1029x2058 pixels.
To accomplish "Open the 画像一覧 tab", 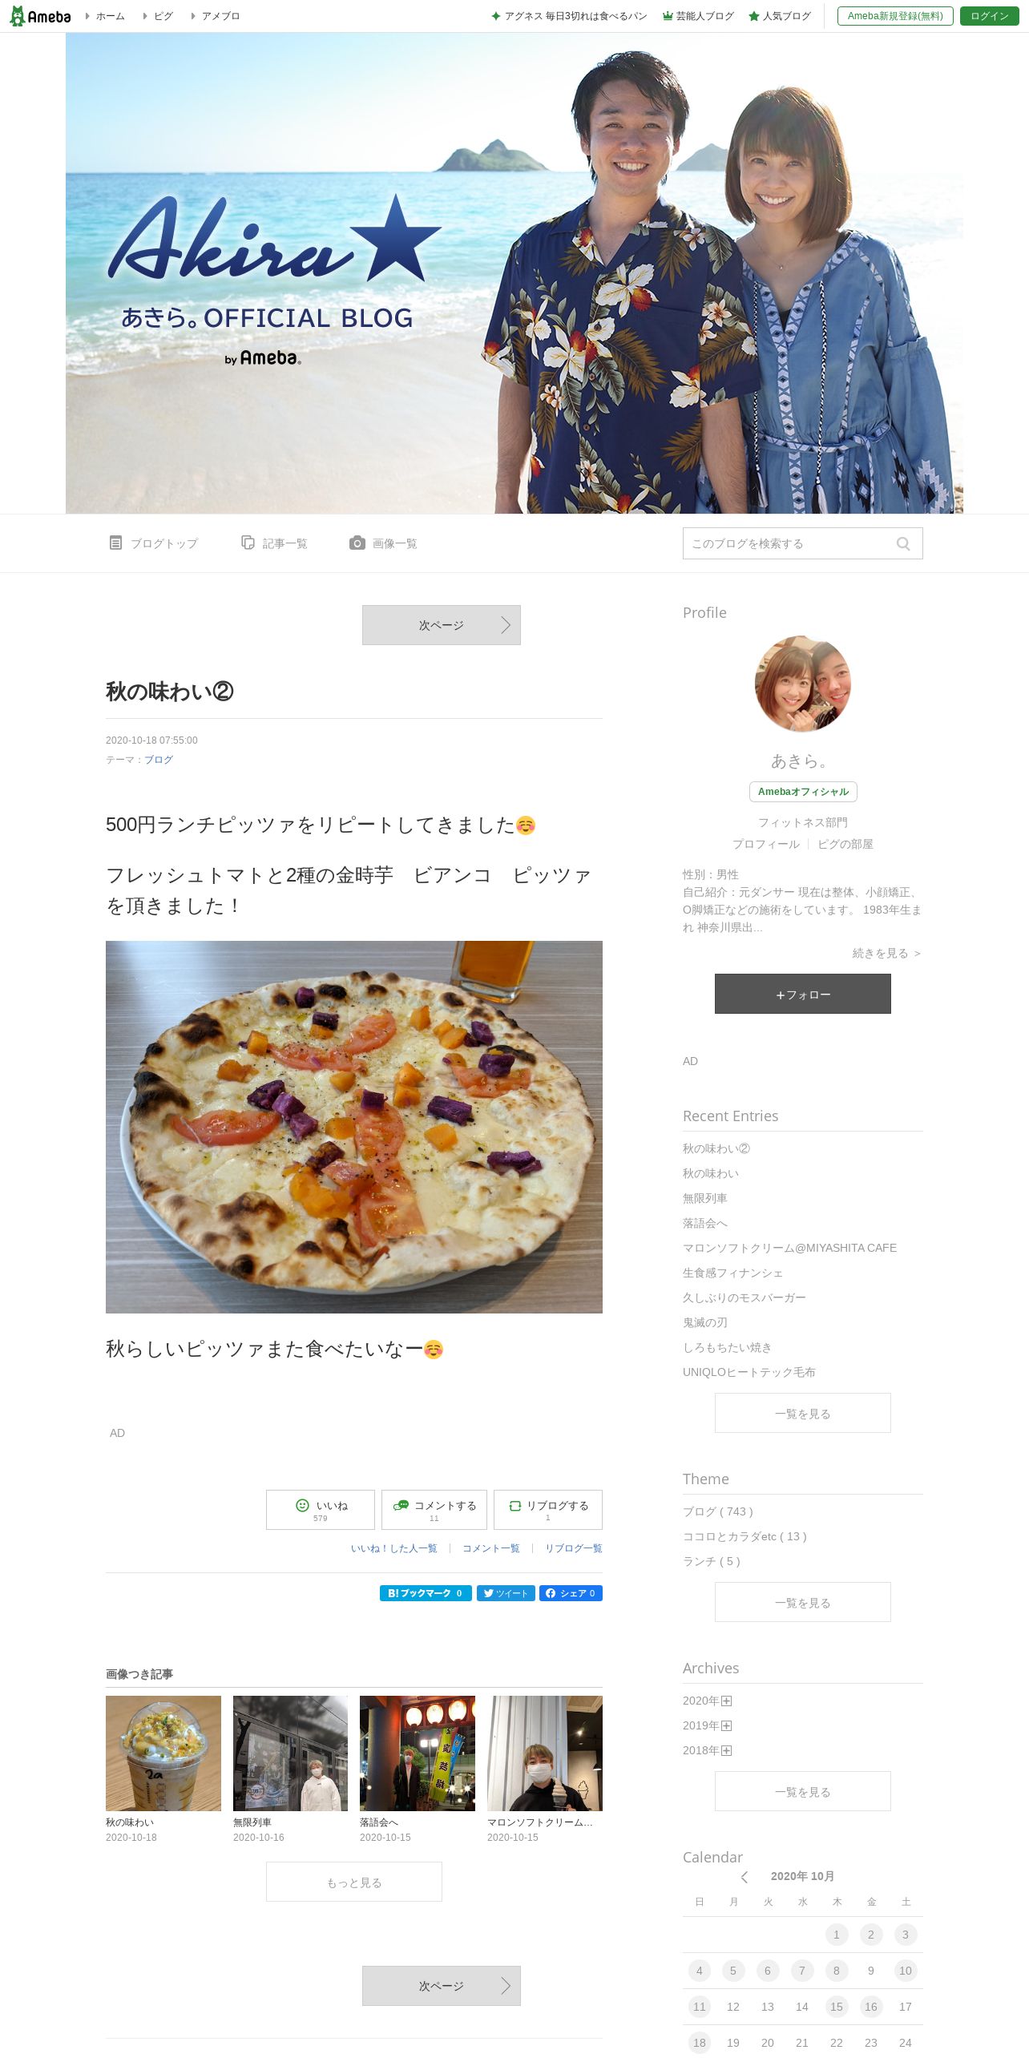I will (383, 543).
